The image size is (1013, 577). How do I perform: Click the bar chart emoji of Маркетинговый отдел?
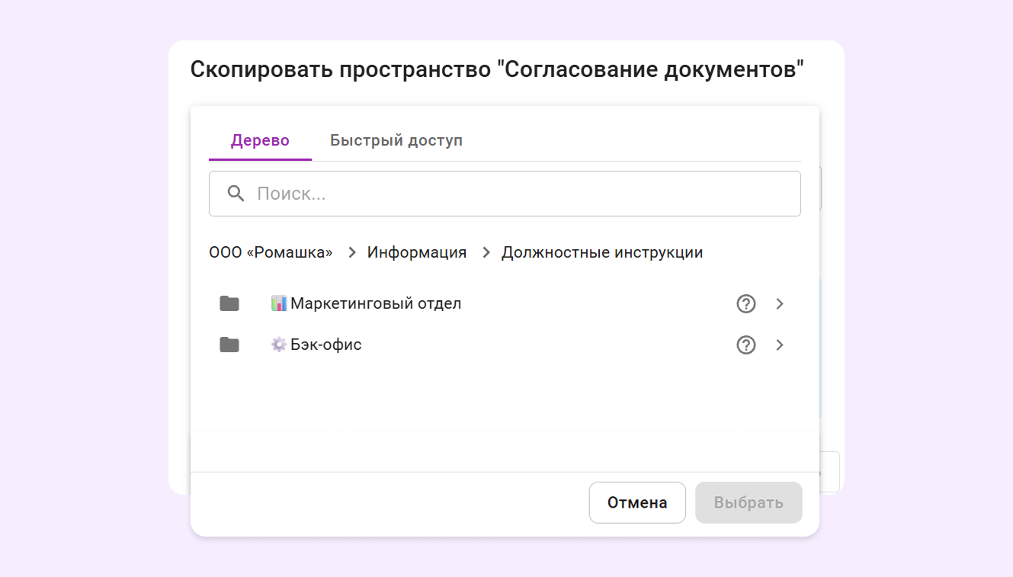[279, 303]
